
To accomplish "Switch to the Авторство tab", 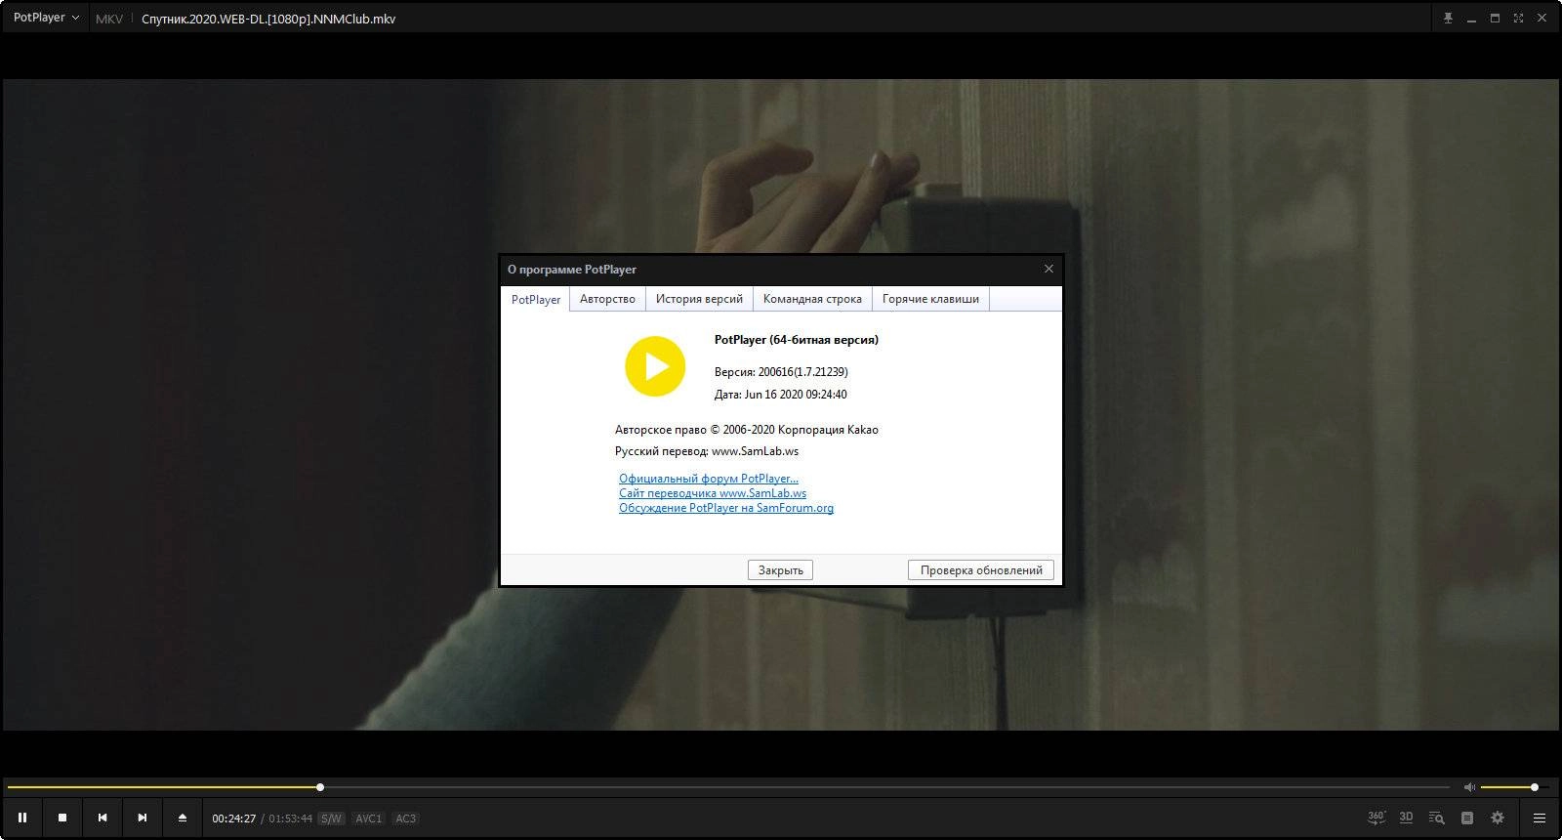I will click(607, 299).
